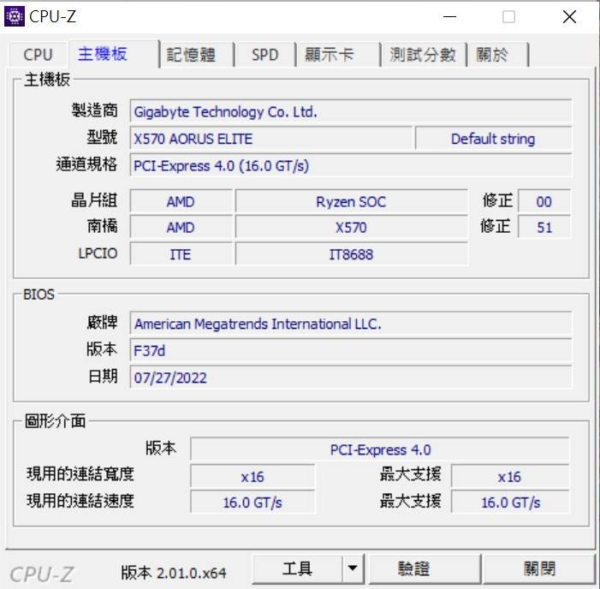Viewport: 600px width, 589px height.
Task: Click the CPU-Z app icon in title bar
Action: tap(15, 16)
